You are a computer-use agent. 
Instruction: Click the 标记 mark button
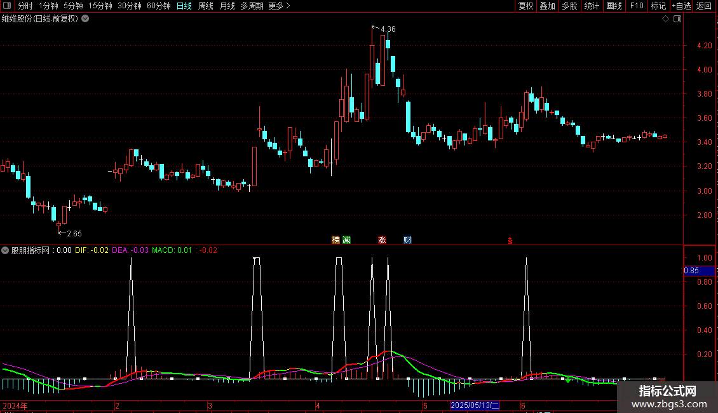coord(658,6)
